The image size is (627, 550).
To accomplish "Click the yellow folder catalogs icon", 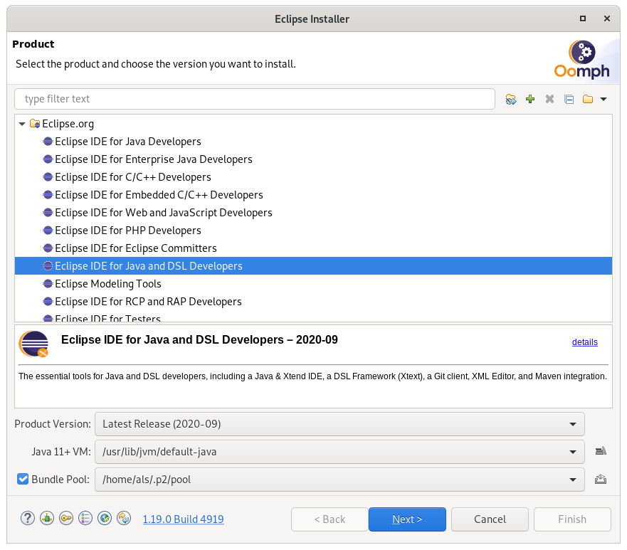I will [588, 100].
